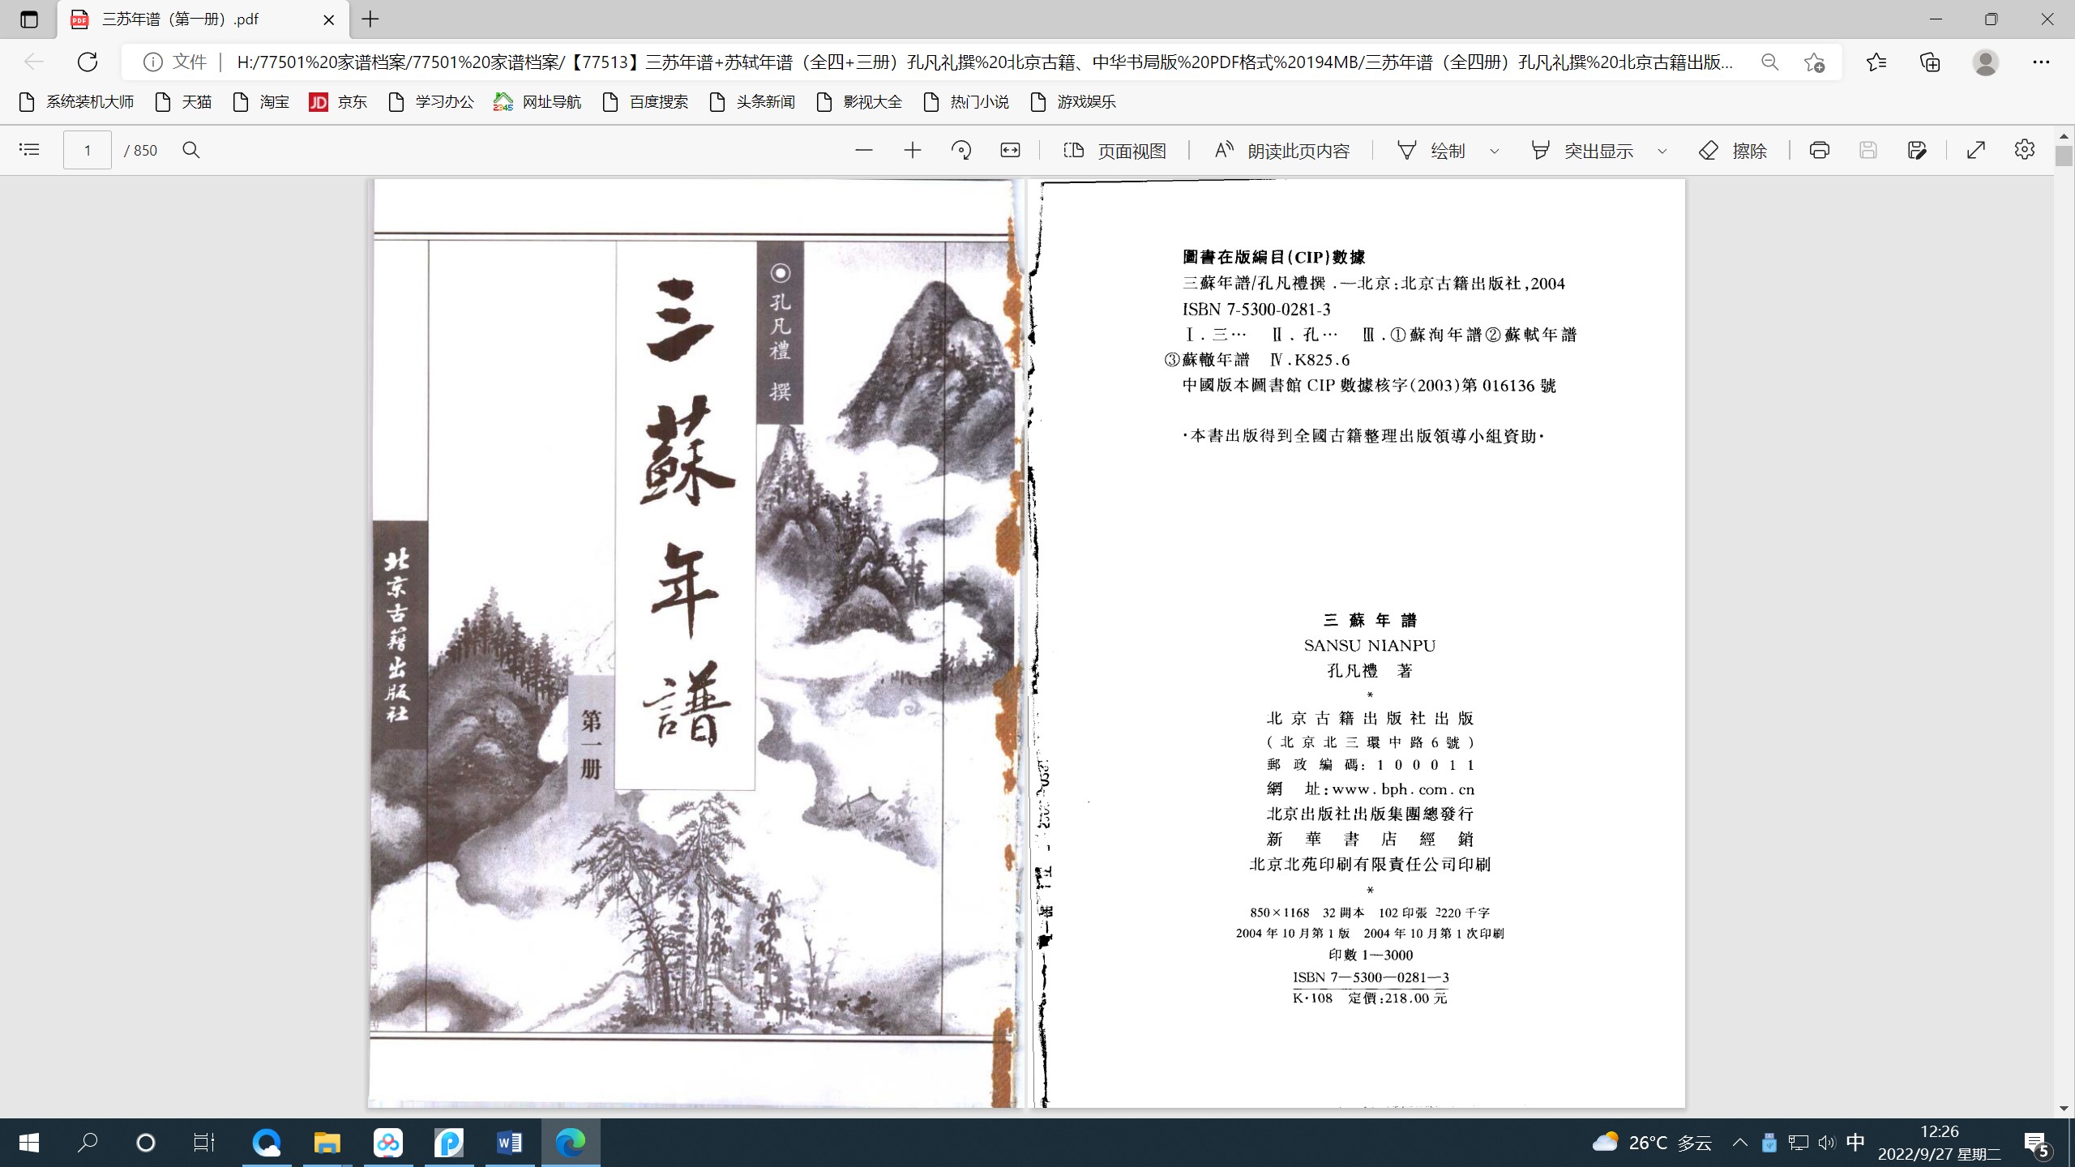Open browser Settings and more menu

click(2041, 62)
